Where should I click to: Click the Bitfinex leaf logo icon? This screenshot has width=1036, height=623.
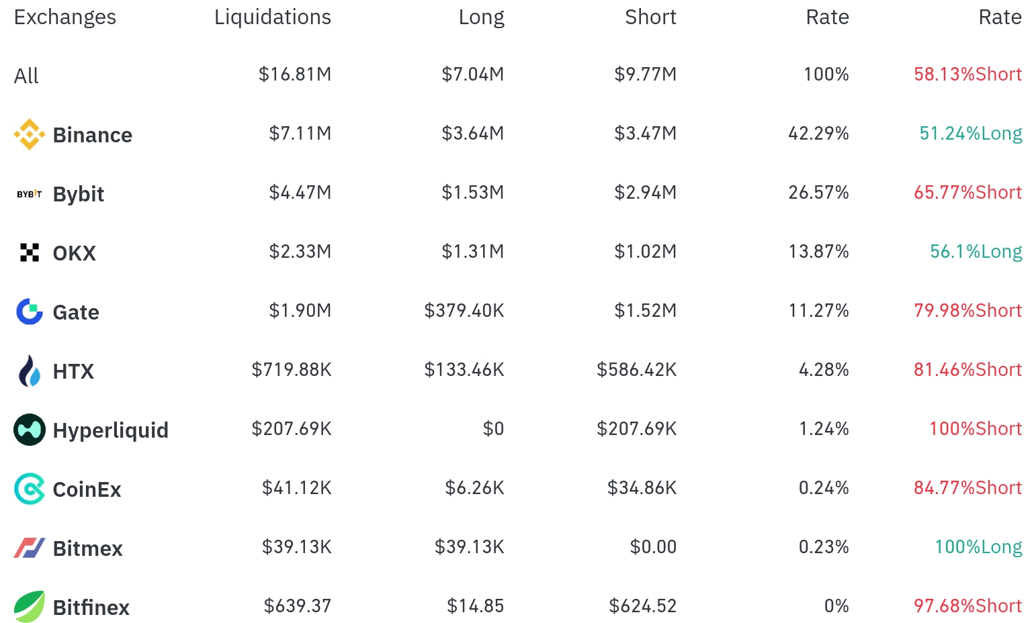[x=29, y=607]
